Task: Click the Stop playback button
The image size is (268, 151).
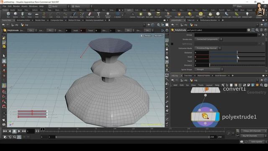Action: point(14,131)
